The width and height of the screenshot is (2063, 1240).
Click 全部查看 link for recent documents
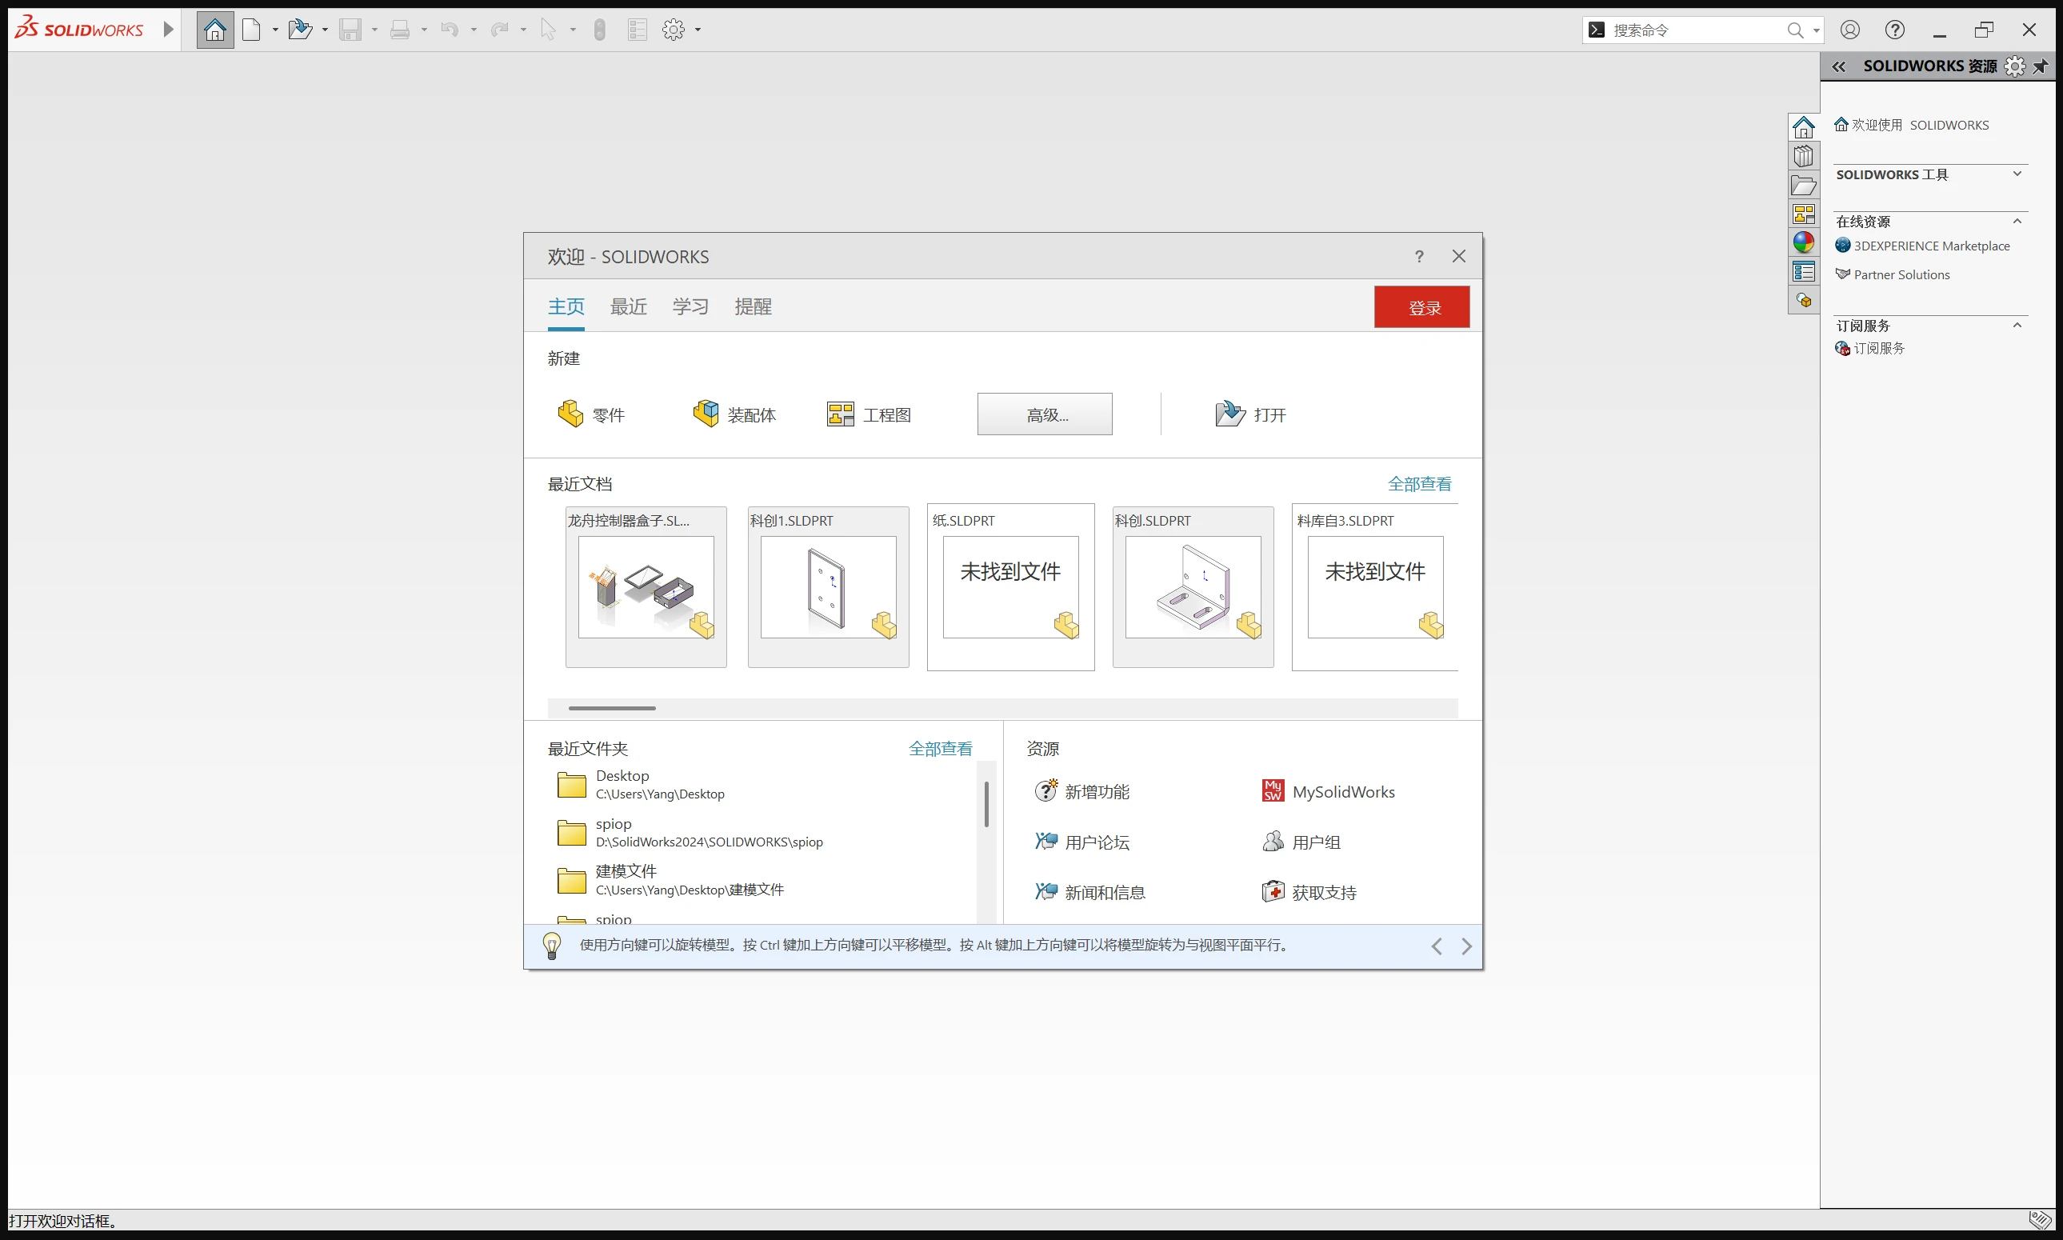1419,484
